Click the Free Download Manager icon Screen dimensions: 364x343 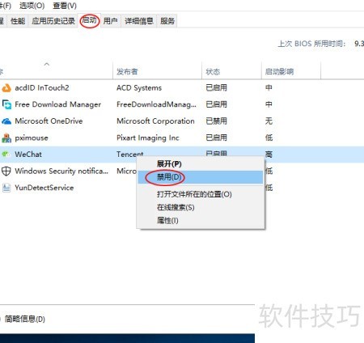click(6, 104)
